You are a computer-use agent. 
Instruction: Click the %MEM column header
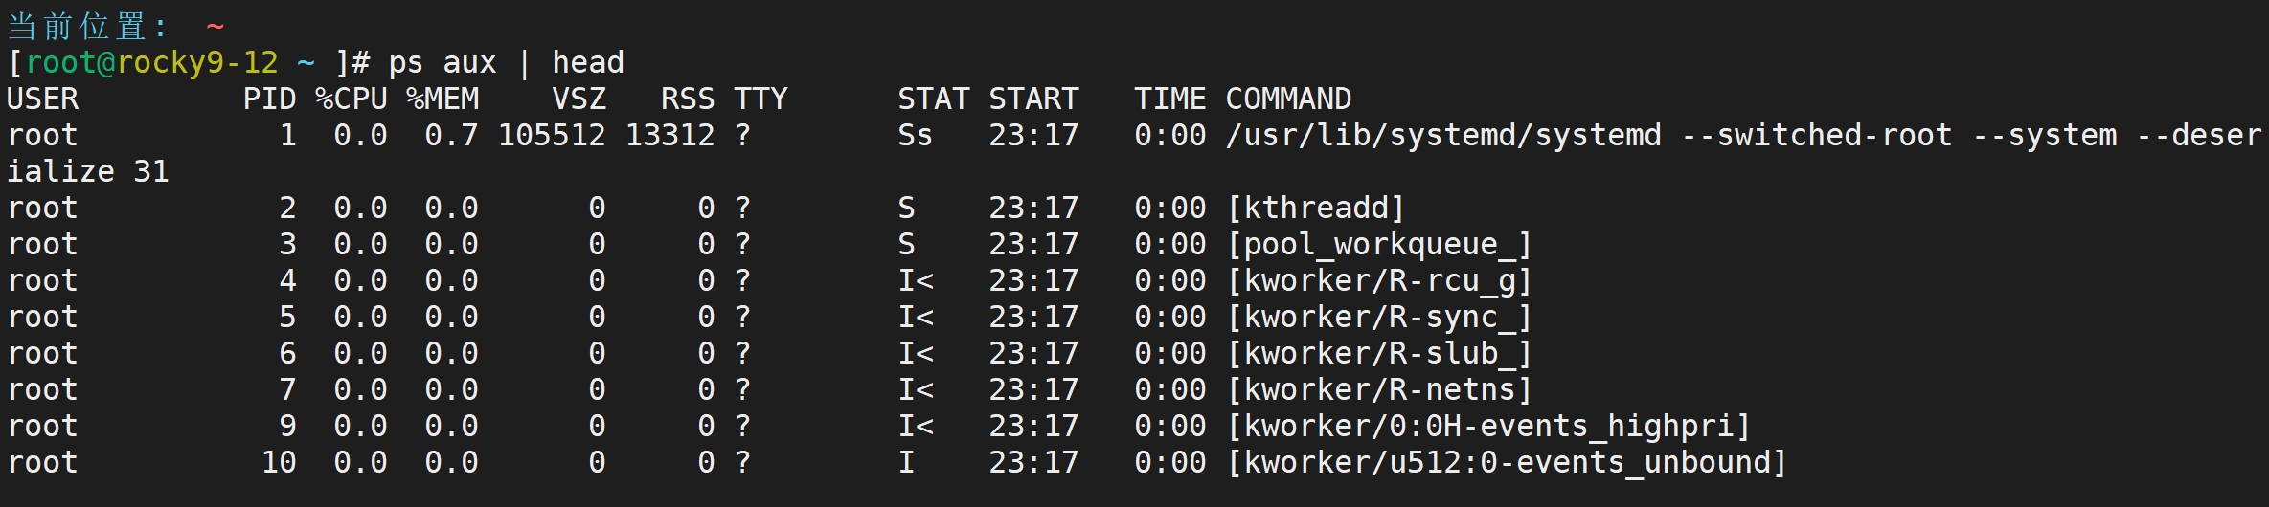[x=442, y=99]
